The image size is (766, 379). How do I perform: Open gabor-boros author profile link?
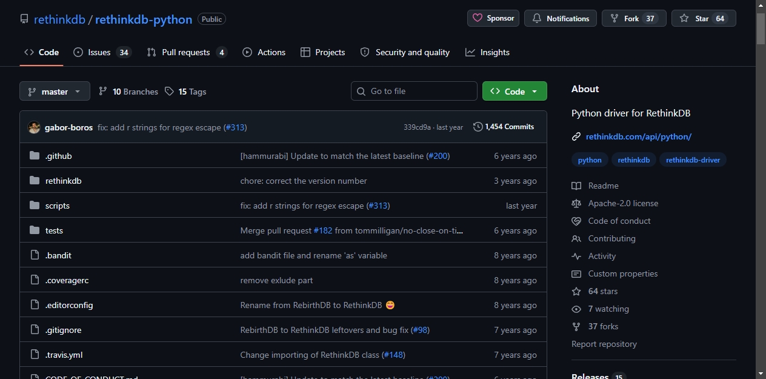pos(68,127)
